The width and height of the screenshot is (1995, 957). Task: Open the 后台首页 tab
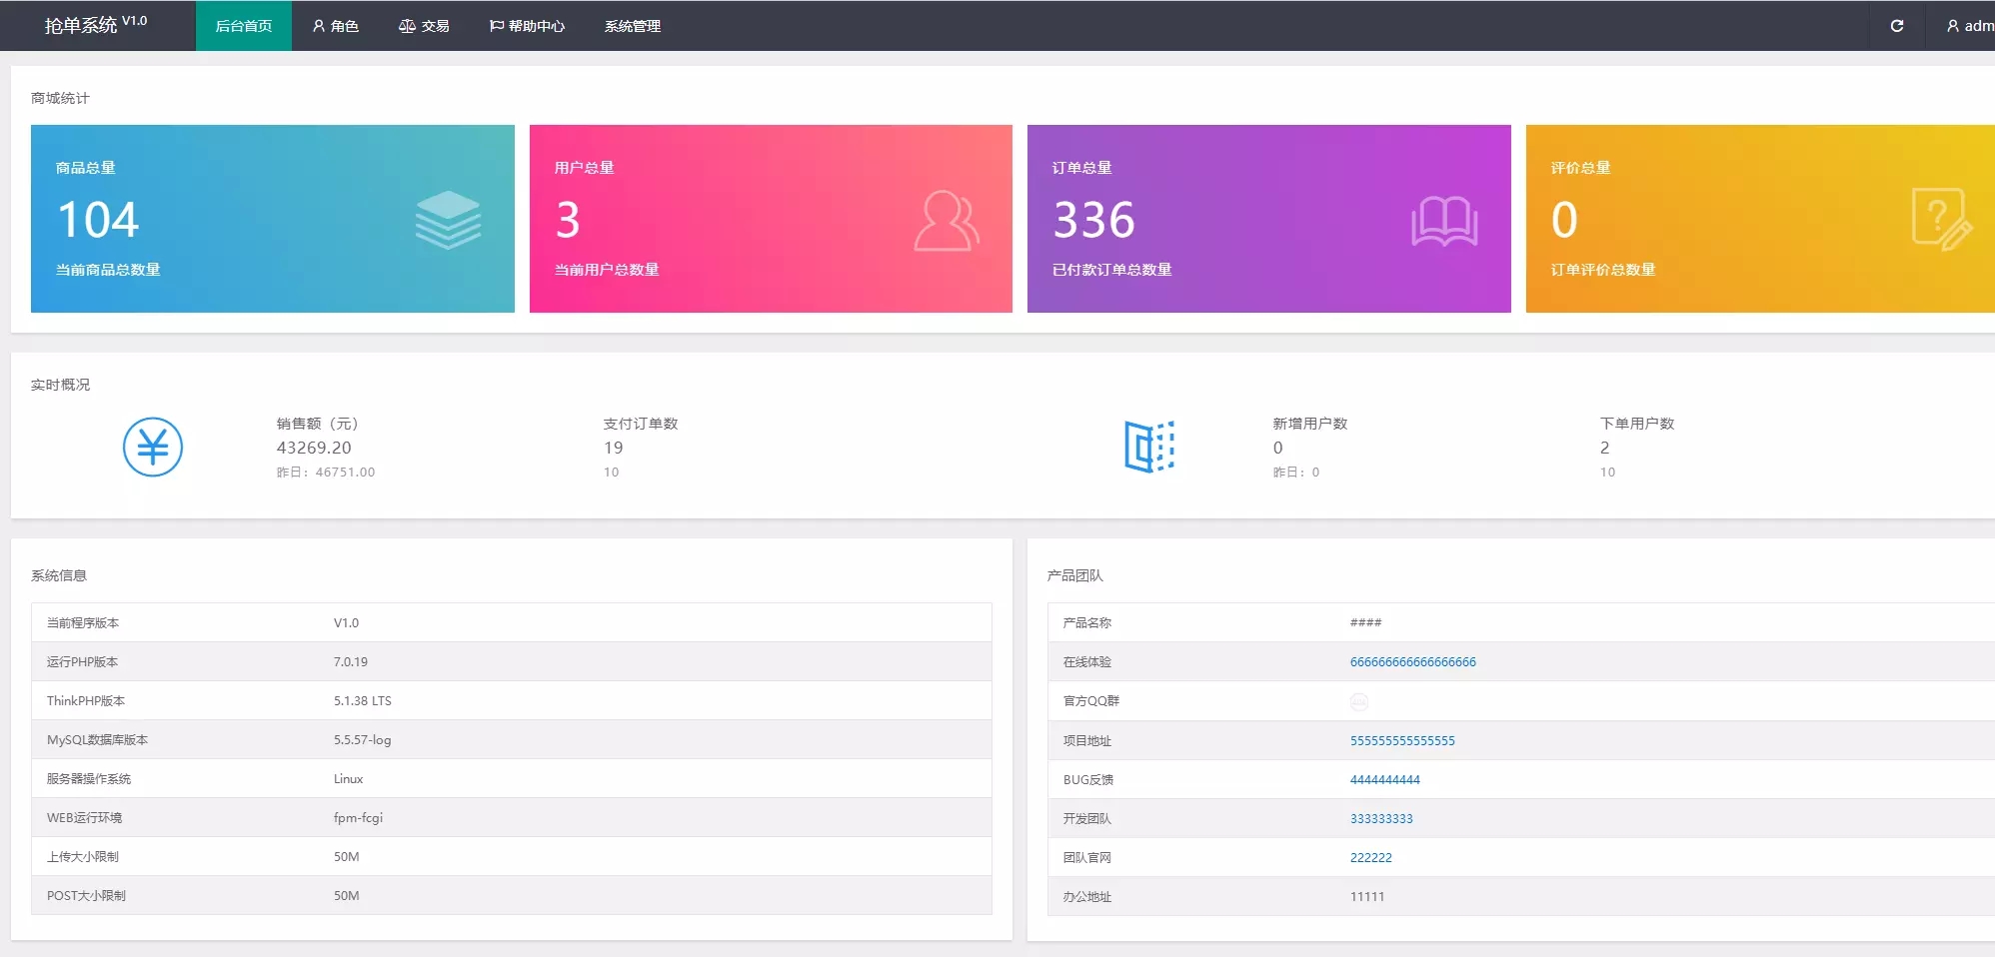click(244, 26)
